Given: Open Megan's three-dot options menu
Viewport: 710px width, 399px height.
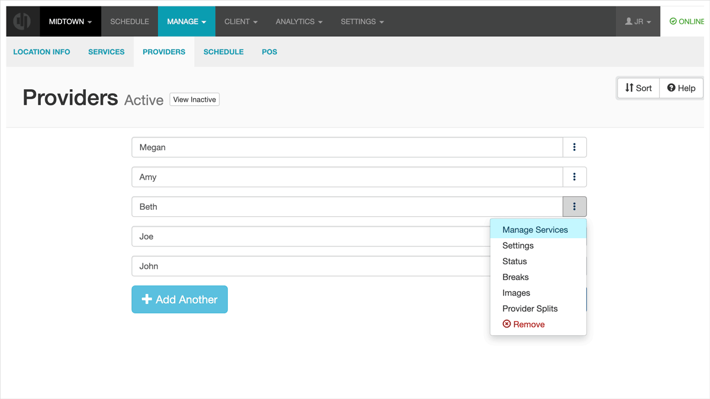Looking at the screenshot, I should (574, 147).
